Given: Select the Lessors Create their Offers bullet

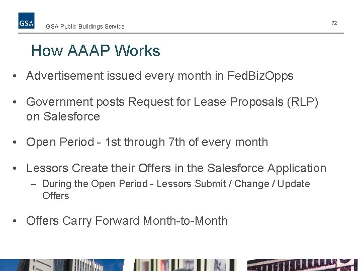Looking at the screenshot, I should pos(176,168).
